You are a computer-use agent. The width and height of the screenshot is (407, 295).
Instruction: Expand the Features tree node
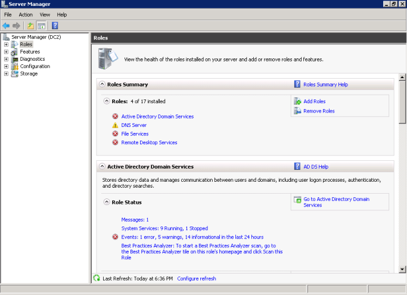(6, 52)
